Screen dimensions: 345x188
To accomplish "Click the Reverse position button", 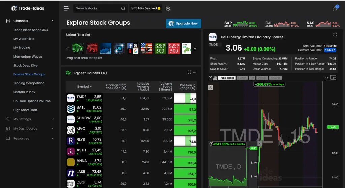I will (x=276, y=78).
